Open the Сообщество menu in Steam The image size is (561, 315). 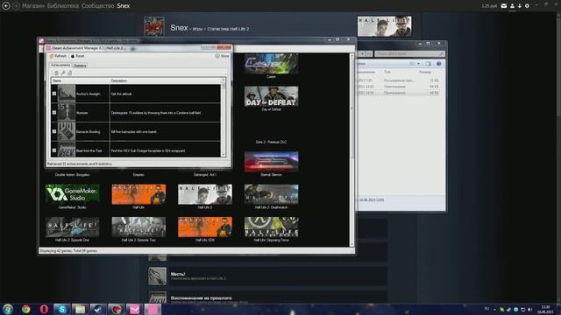pos(97,6)
